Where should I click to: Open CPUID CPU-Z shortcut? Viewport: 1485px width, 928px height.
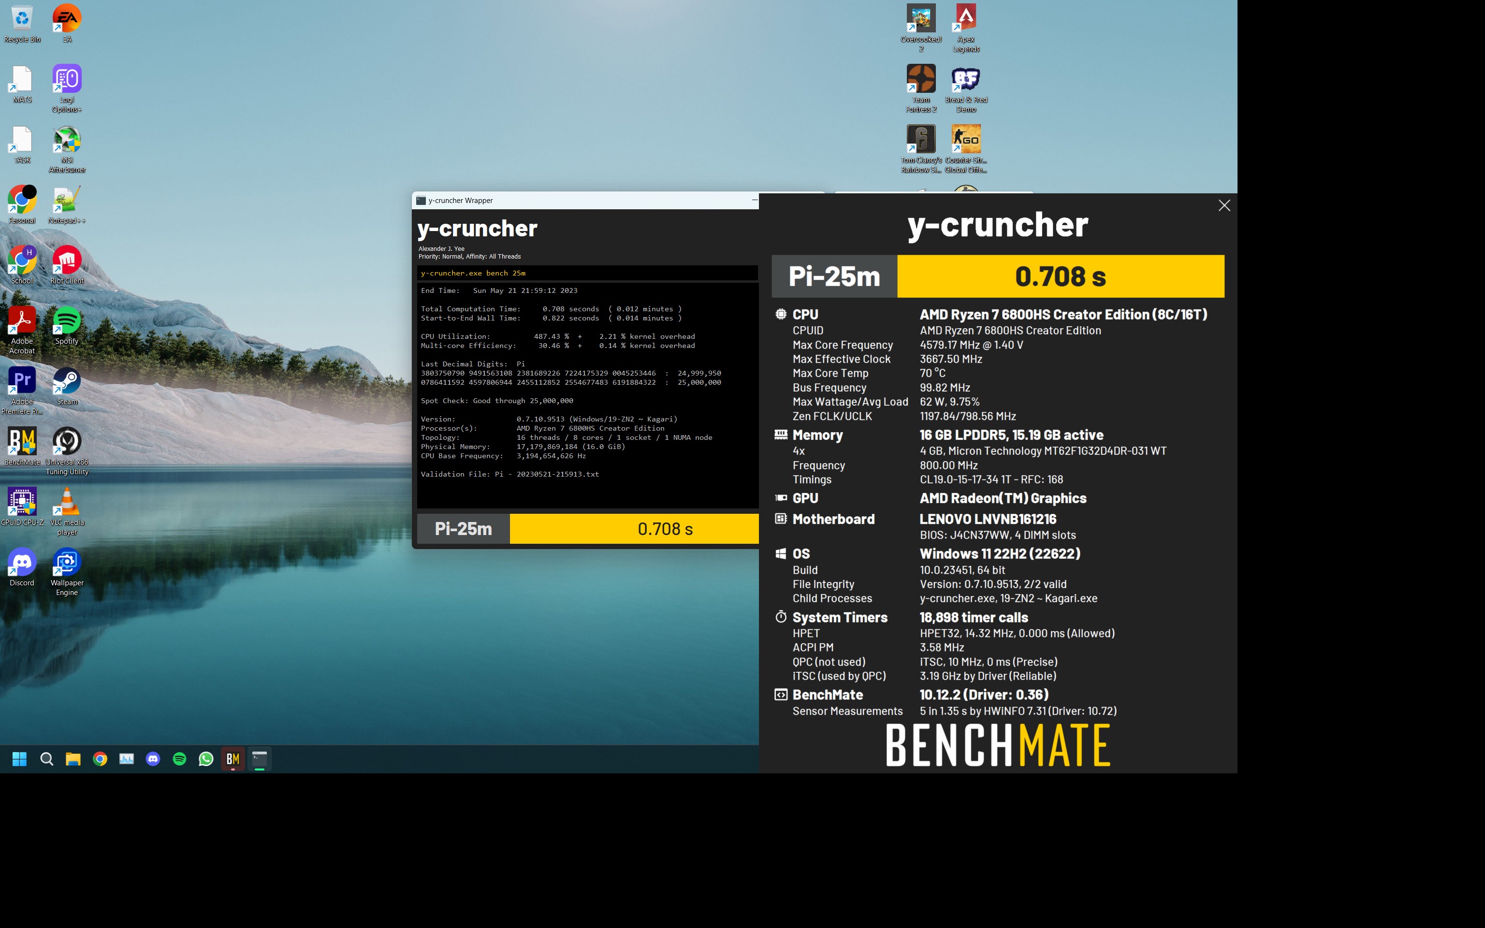pyautogui.click(x=22, y=507)
